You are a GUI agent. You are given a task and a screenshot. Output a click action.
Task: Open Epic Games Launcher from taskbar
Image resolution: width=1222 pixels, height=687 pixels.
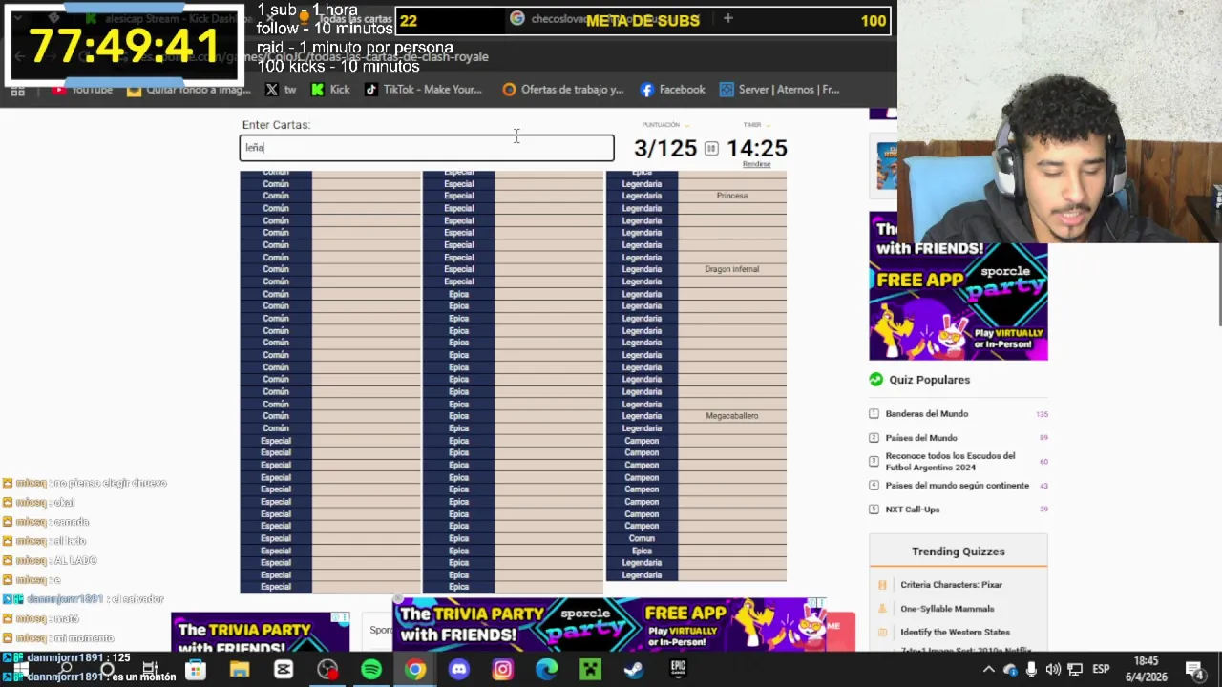pos(678,670)
